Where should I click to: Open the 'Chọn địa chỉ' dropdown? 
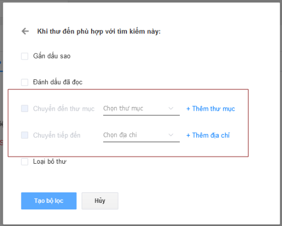[141, 135]
